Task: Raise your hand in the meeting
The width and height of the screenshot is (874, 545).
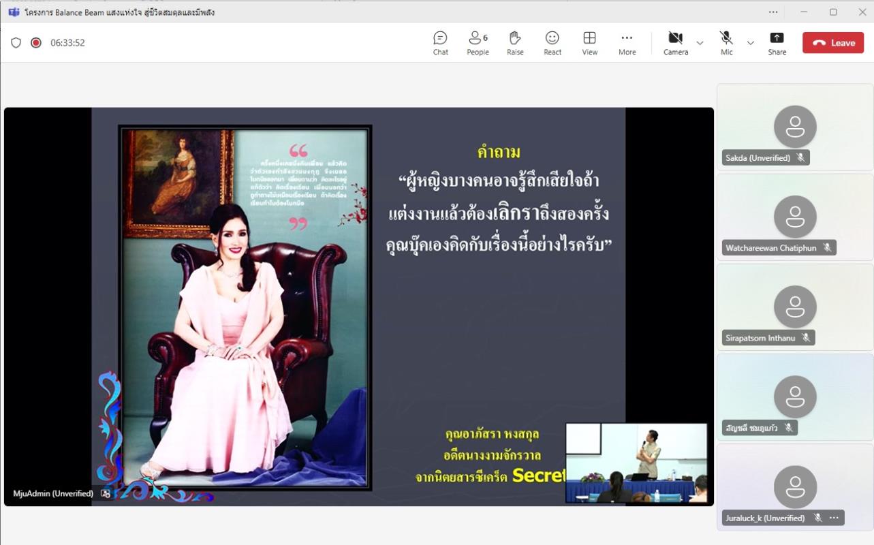Action: [515, 43]
